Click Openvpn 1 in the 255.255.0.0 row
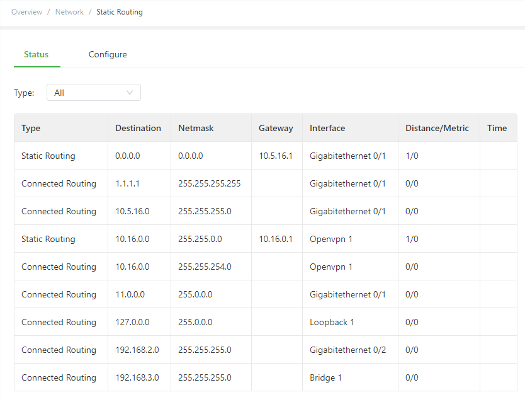 point(331,239)
